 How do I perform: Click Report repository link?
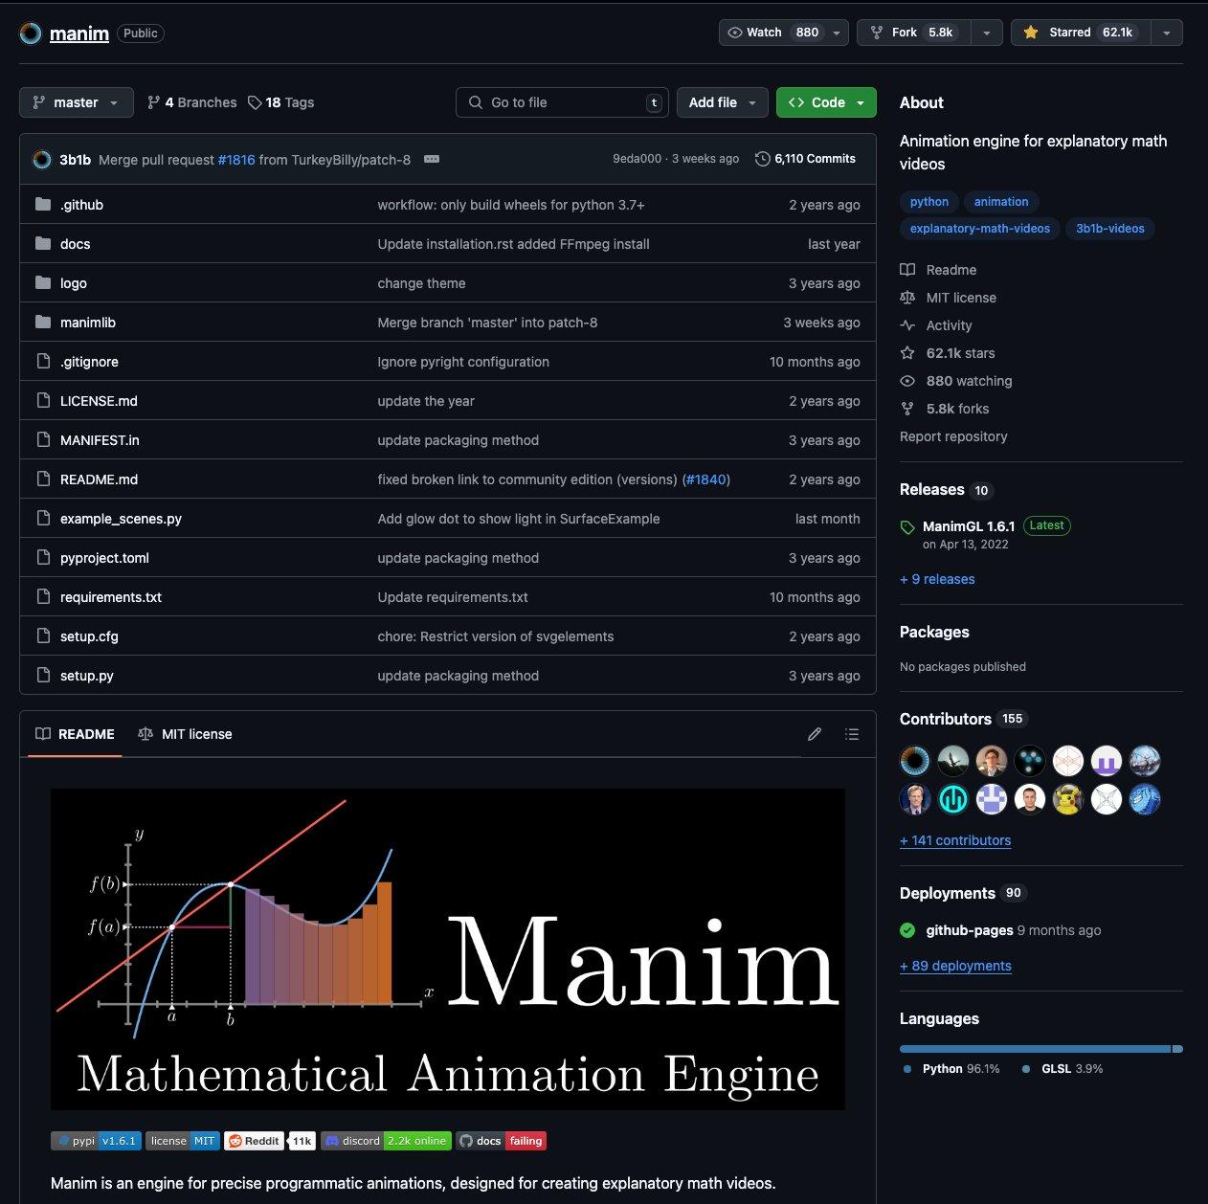tap(953, 436)
